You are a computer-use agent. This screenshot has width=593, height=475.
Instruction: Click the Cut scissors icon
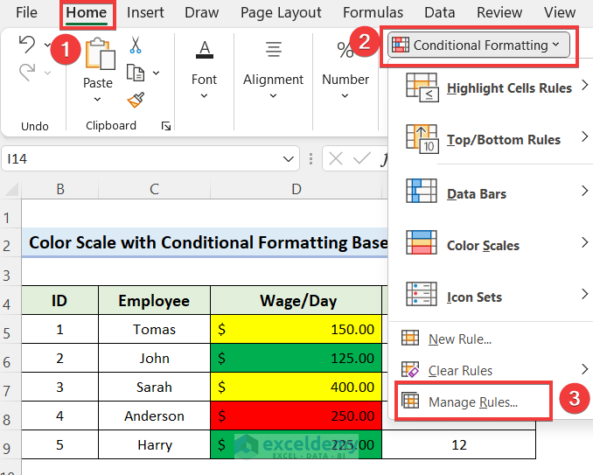(x=135, y=45)
